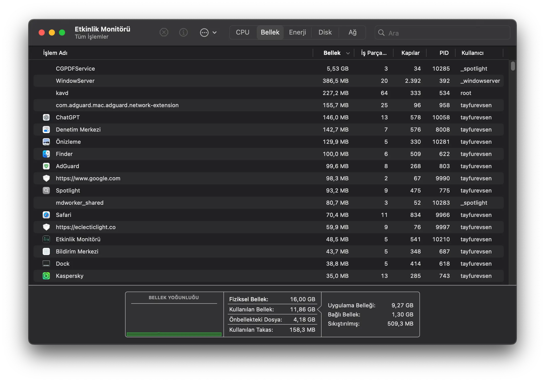Click the 70,4 MB Safari memory value

[x=337, y=215]
